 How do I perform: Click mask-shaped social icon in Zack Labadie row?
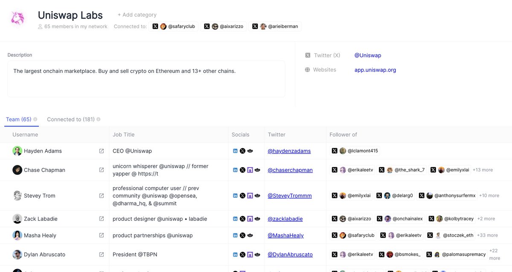(x=257, y=219)
